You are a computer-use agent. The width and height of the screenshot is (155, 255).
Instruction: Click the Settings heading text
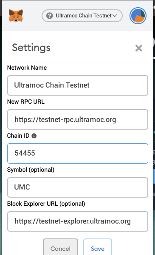[x=31, y=48]
